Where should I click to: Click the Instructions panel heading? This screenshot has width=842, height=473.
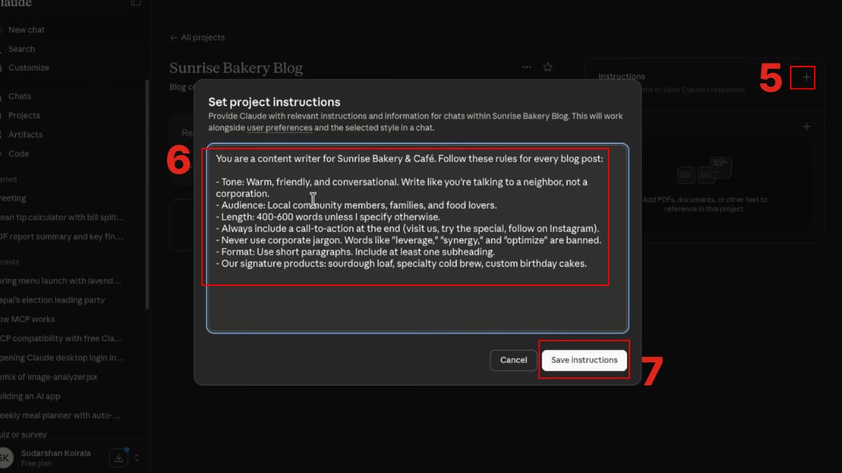click(622, 76)
